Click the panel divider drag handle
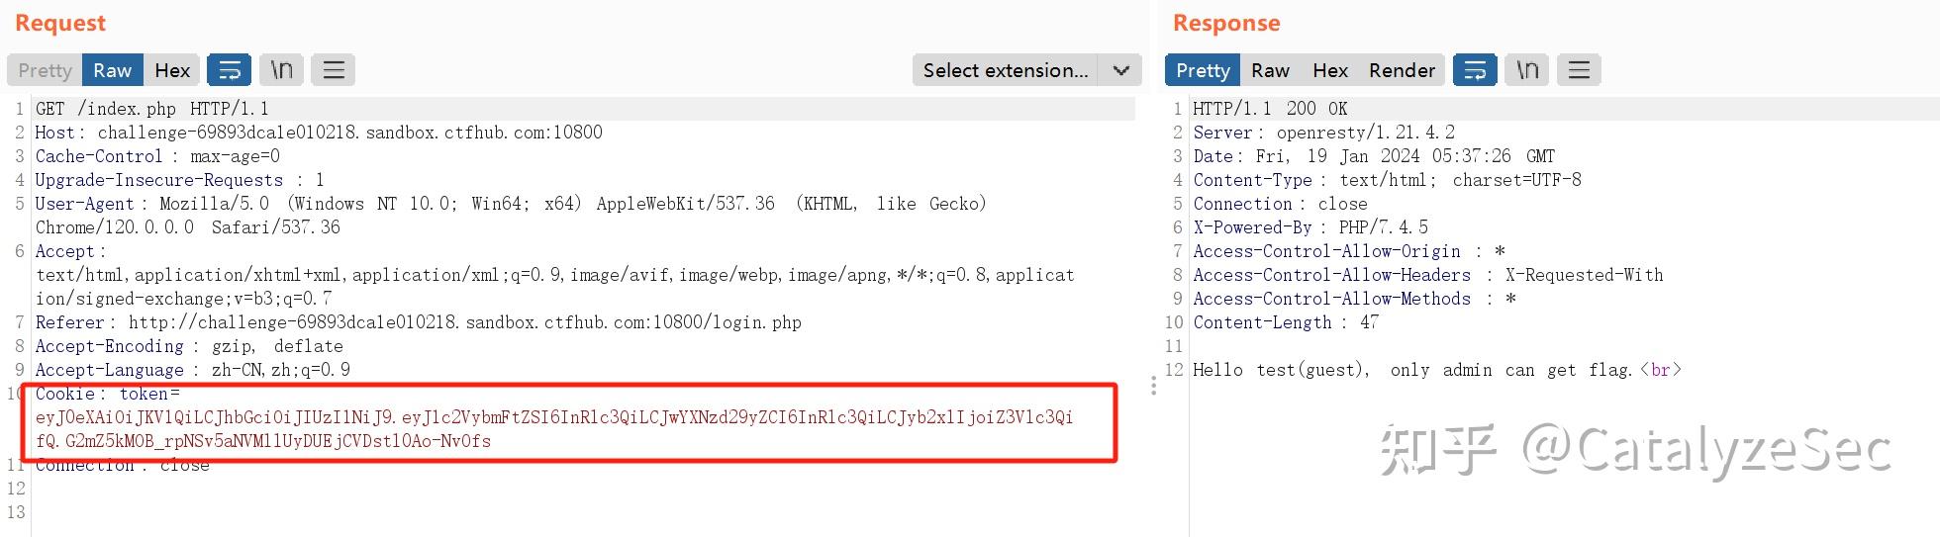 click(x=1153, y=386)
